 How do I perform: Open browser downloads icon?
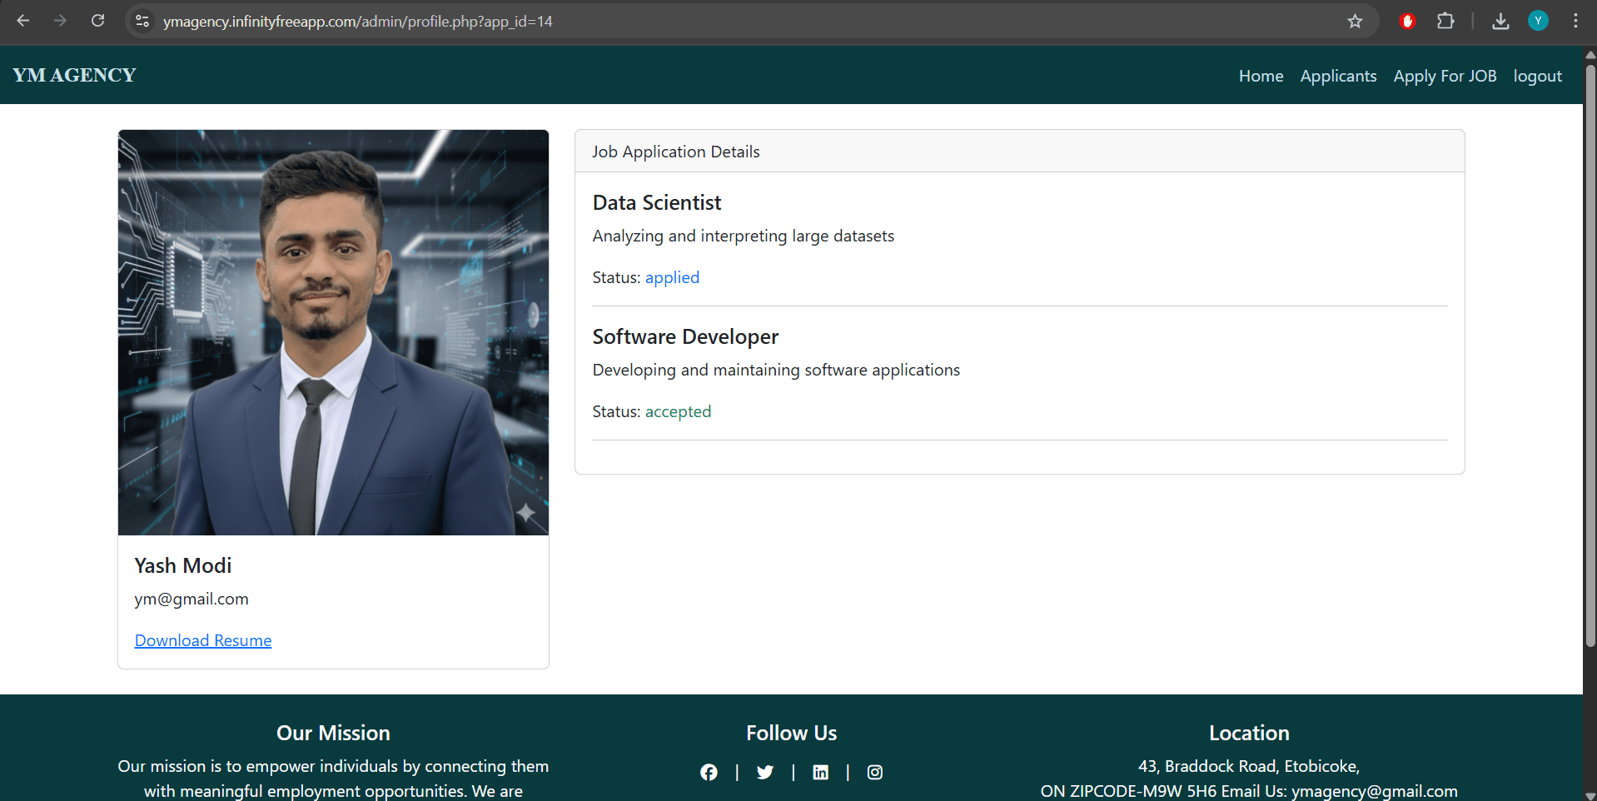click(1500, 22)
